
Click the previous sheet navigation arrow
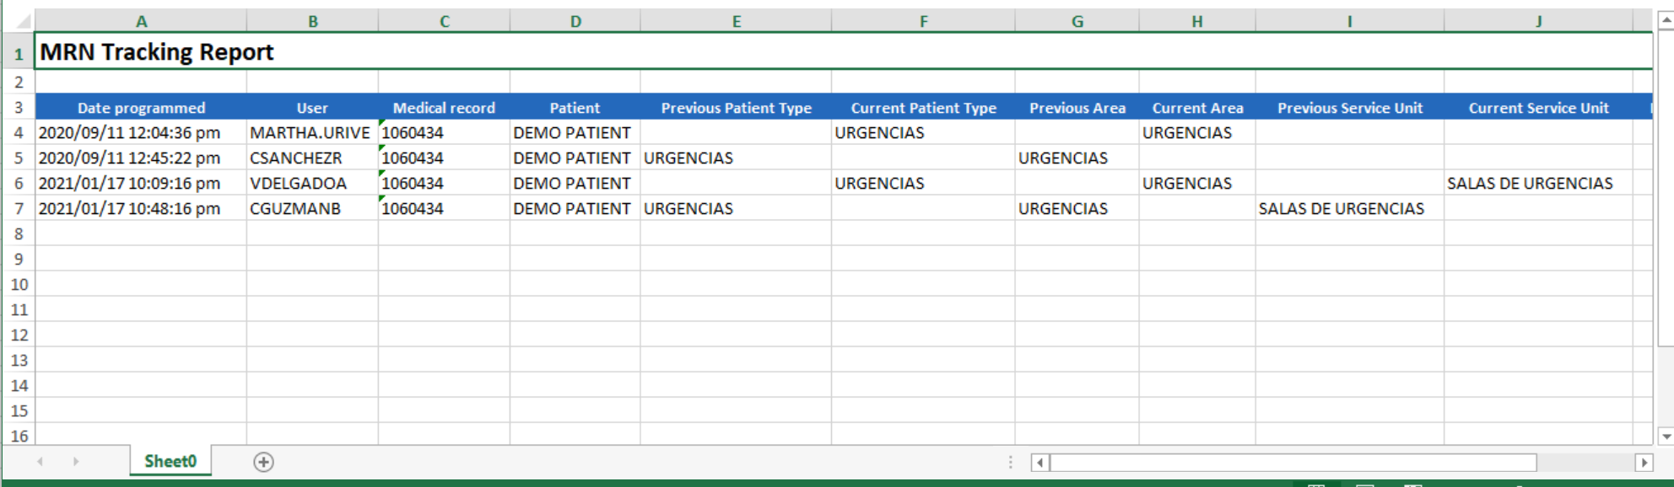point(40,462)
